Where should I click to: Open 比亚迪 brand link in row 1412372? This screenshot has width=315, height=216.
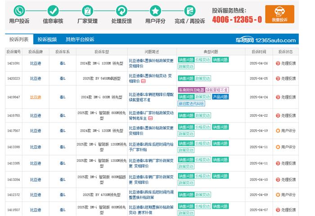36,195
